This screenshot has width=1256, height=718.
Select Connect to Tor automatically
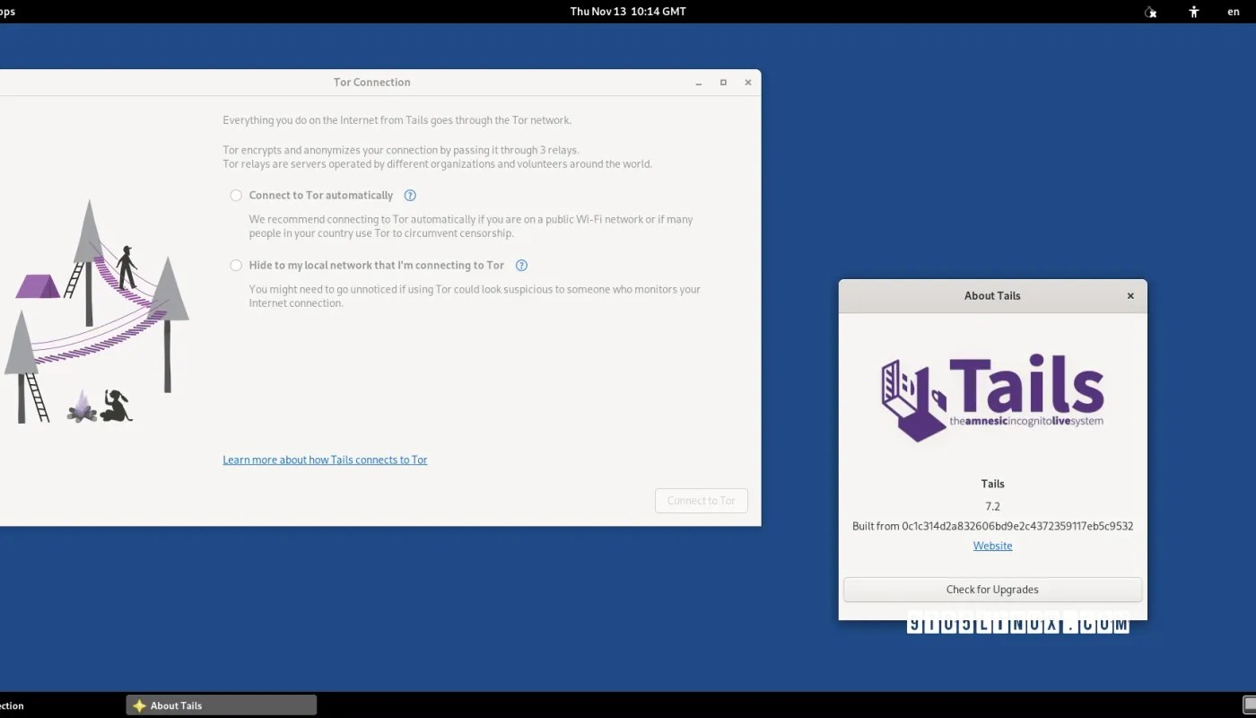tap(236, 195)
